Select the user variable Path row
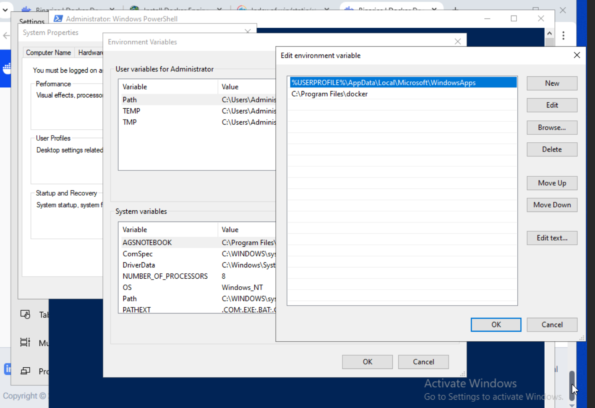The height and width of the screenshot is (408, 595). pyautogui.click(x=197, y=99)
